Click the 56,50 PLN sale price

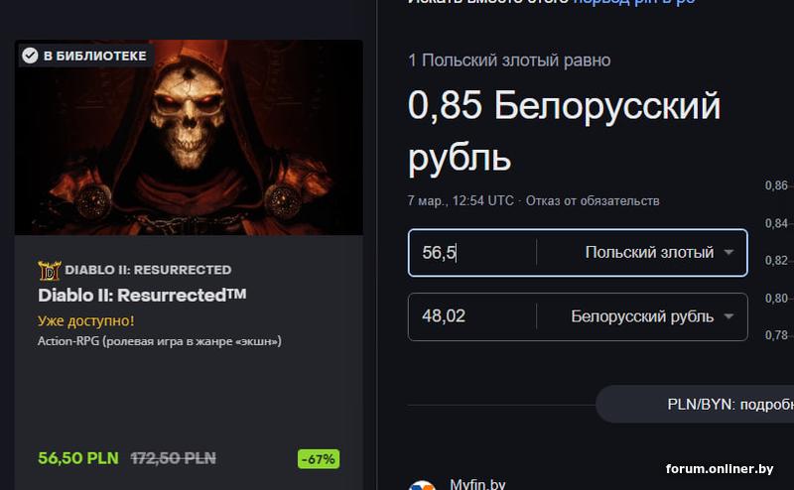click(78, 458)
